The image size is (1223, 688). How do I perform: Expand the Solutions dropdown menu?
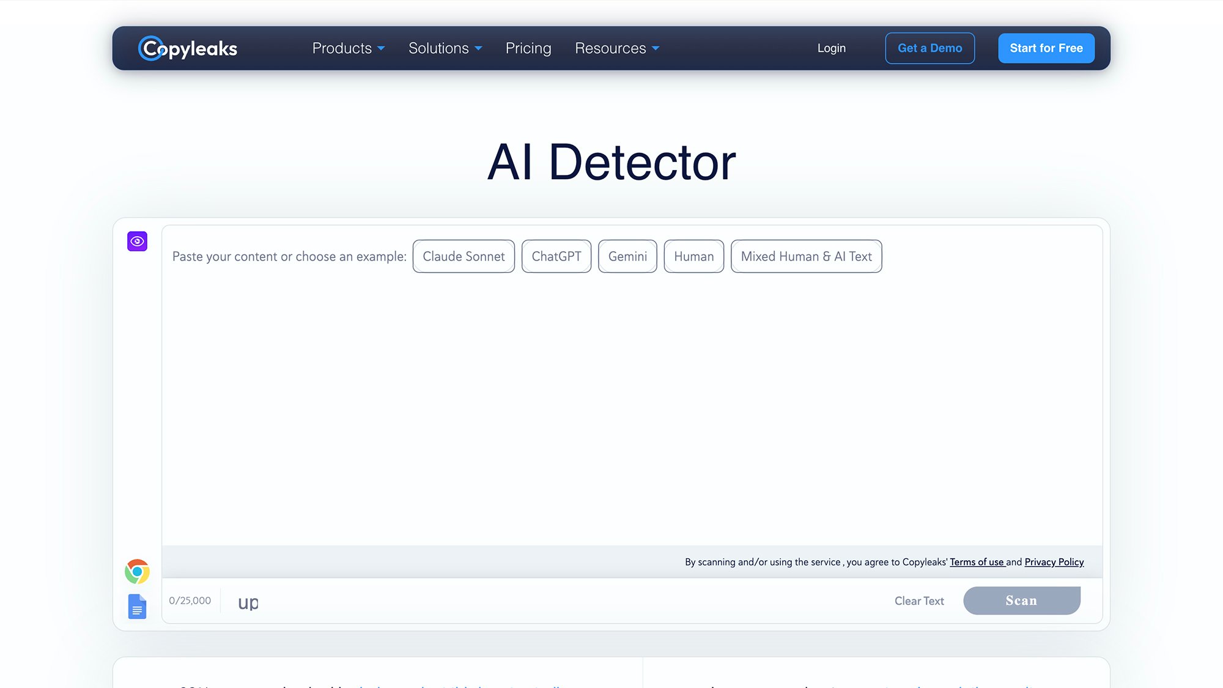(x=445, y=48)
